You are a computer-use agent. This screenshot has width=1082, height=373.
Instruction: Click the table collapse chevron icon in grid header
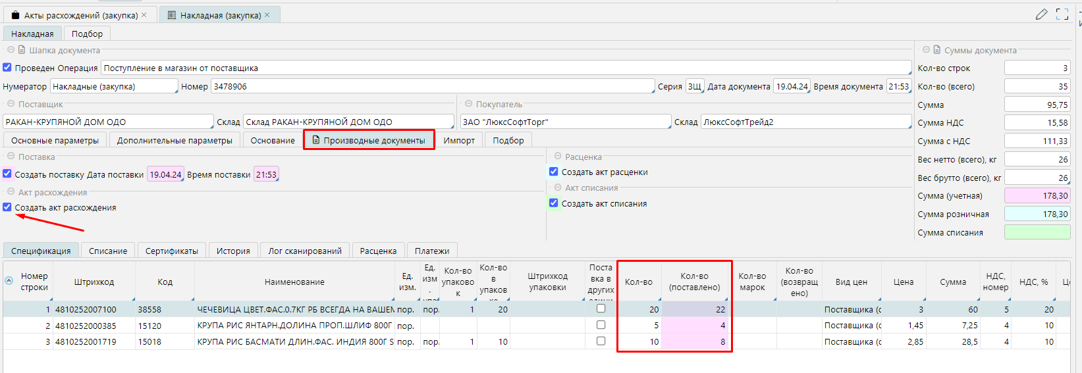(9, 280)
